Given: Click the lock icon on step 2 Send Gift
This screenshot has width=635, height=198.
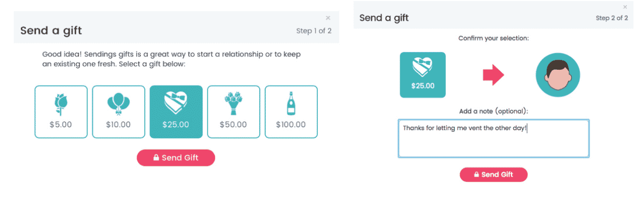Looking at the screenshot, I should click(x=476, y=175).
